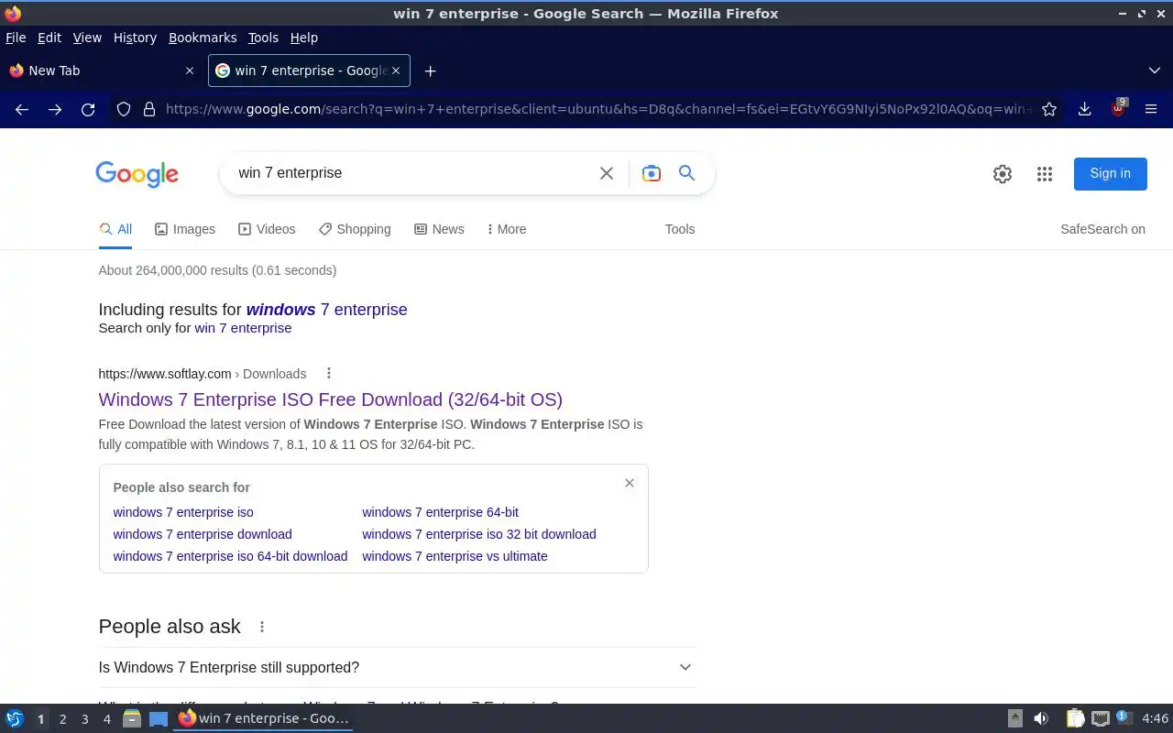This screenshot has height=733, width=1173.
Task: Click into the Google search input field
Action: [412, 173]
